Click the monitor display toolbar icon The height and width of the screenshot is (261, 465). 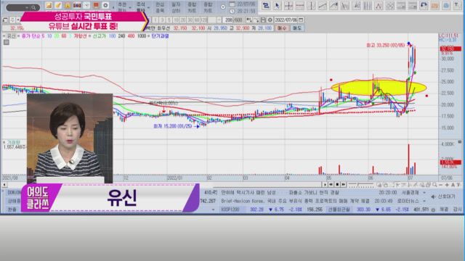point(96,5)
